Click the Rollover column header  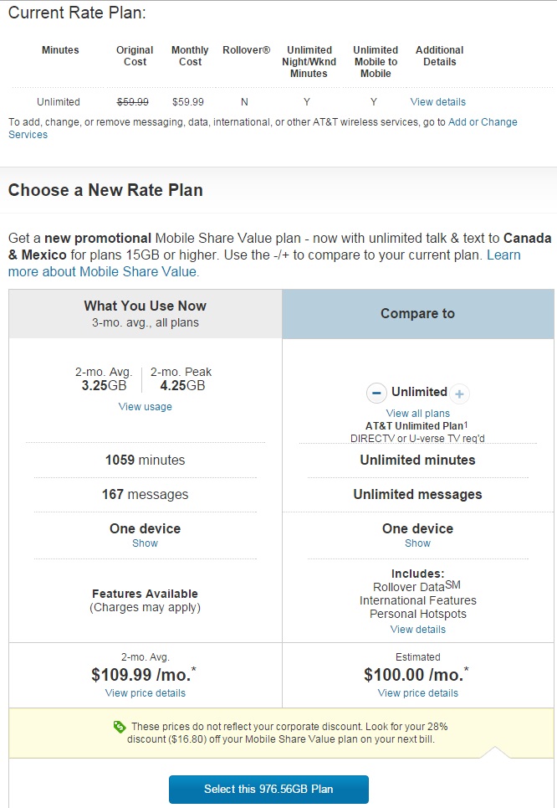coord(246,50)
